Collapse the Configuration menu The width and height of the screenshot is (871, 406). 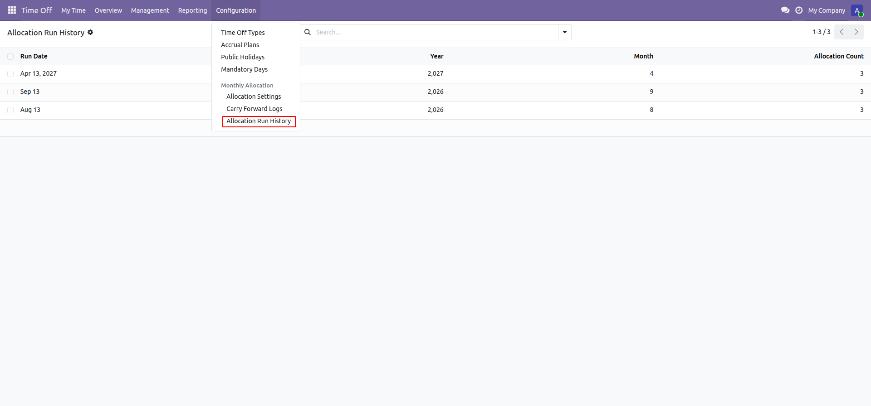click(236, 10)
